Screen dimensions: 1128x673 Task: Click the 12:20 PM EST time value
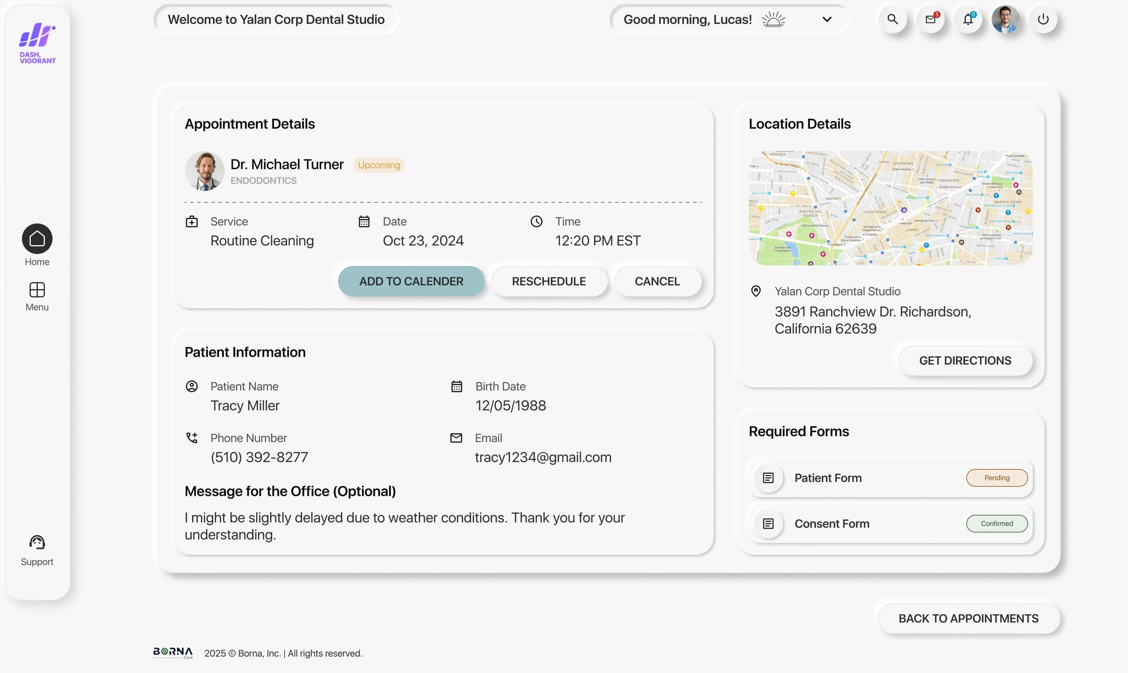(x=598, y=241)
